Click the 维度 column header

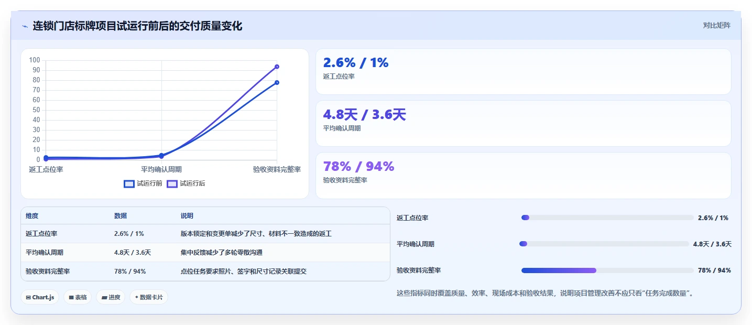(x=32, y=216)
